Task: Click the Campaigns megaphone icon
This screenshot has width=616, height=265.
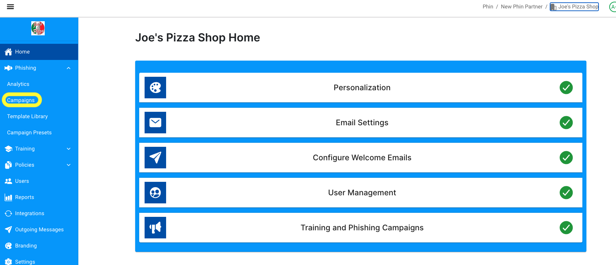Action: point(155,228)
